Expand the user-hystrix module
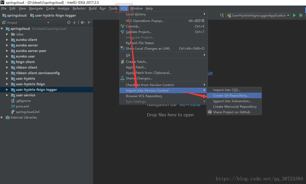306x184 pixels. [7, 79]
